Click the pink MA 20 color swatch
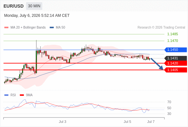The image size is (188, 127). point(6,28)
